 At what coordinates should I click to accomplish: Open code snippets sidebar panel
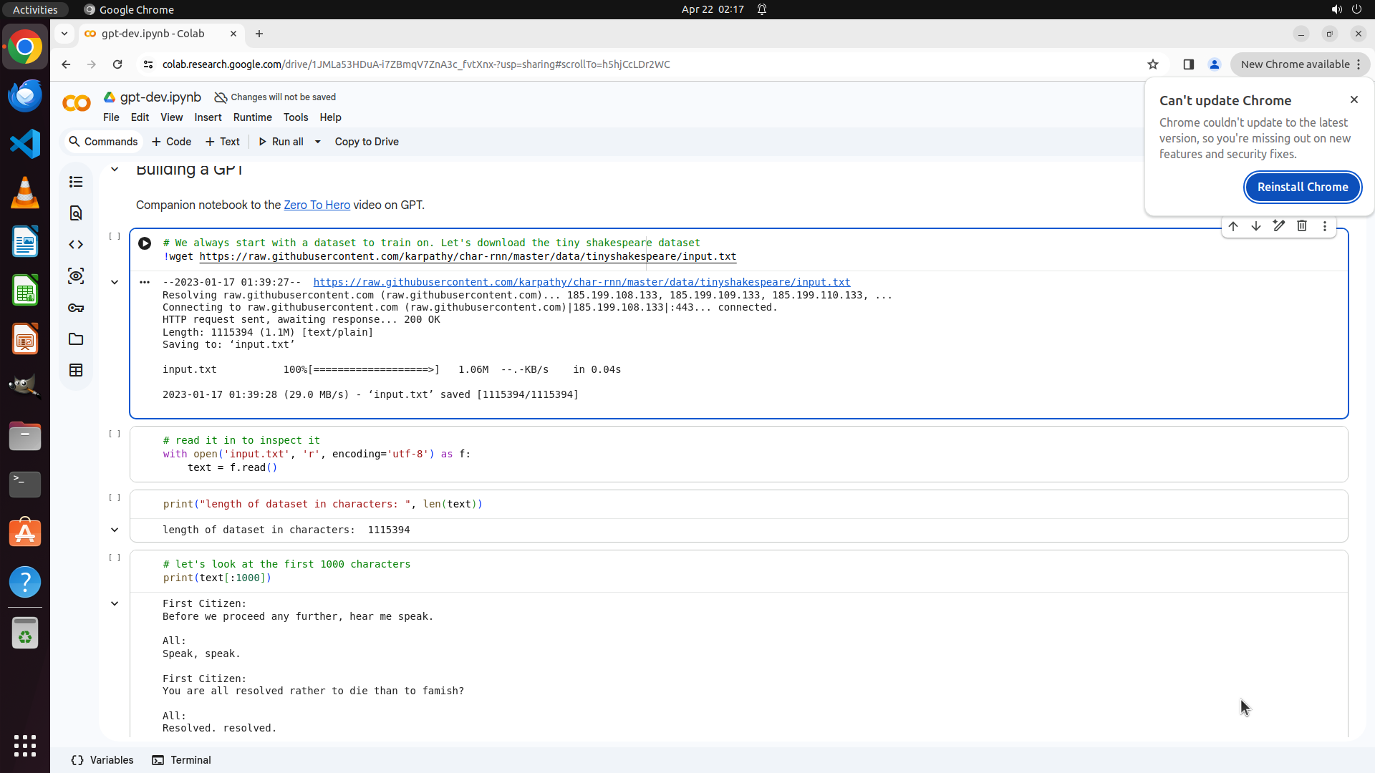pyautogui.click(x=76, y=245)
